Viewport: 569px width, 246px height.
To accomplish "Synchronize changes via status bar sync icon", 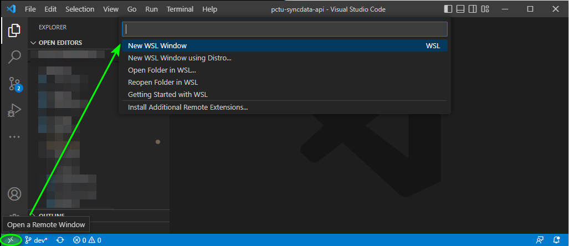I will (x=60, y=240).
